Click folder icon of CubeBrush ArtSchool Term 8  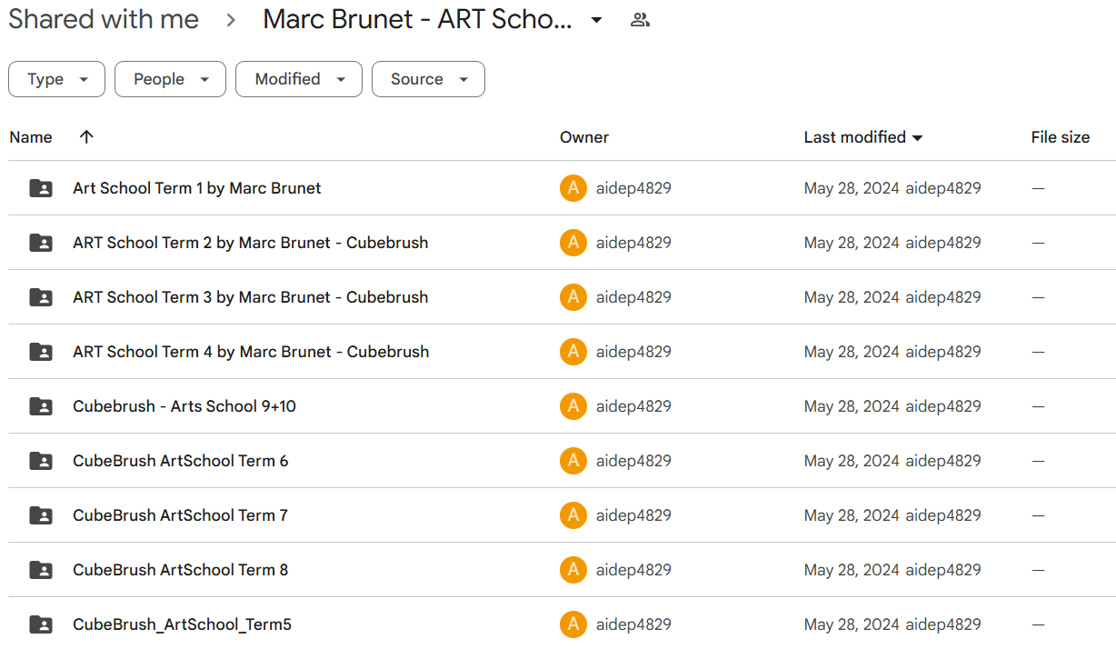click(41, 570)
